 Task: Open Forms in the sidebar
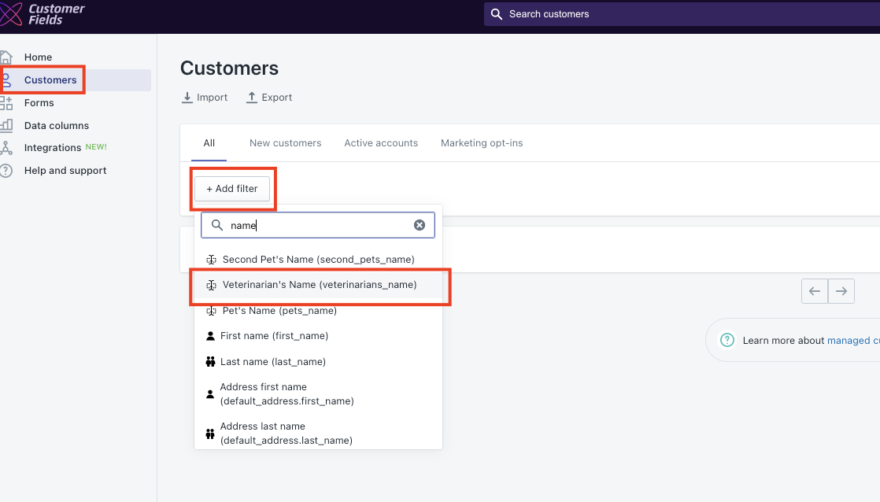(39, 102)
